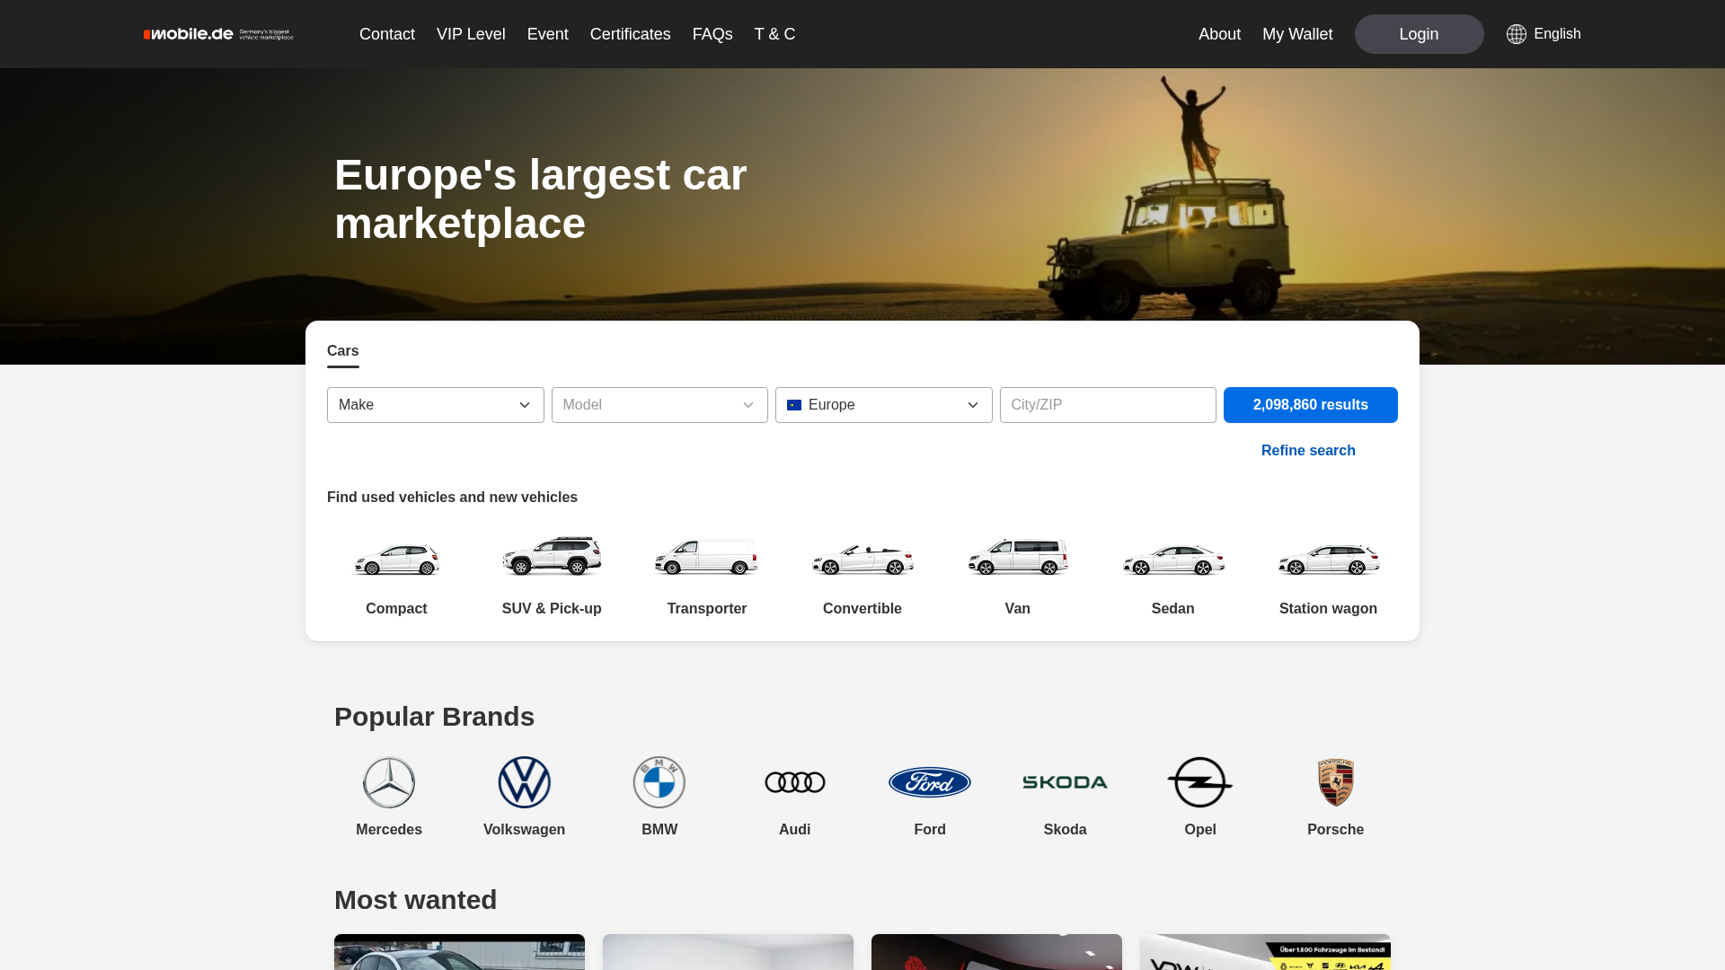This screenshot has height=970, width=1725.
Task: Open the first Most wanted car thumbnail
Action: pos(459,952)
